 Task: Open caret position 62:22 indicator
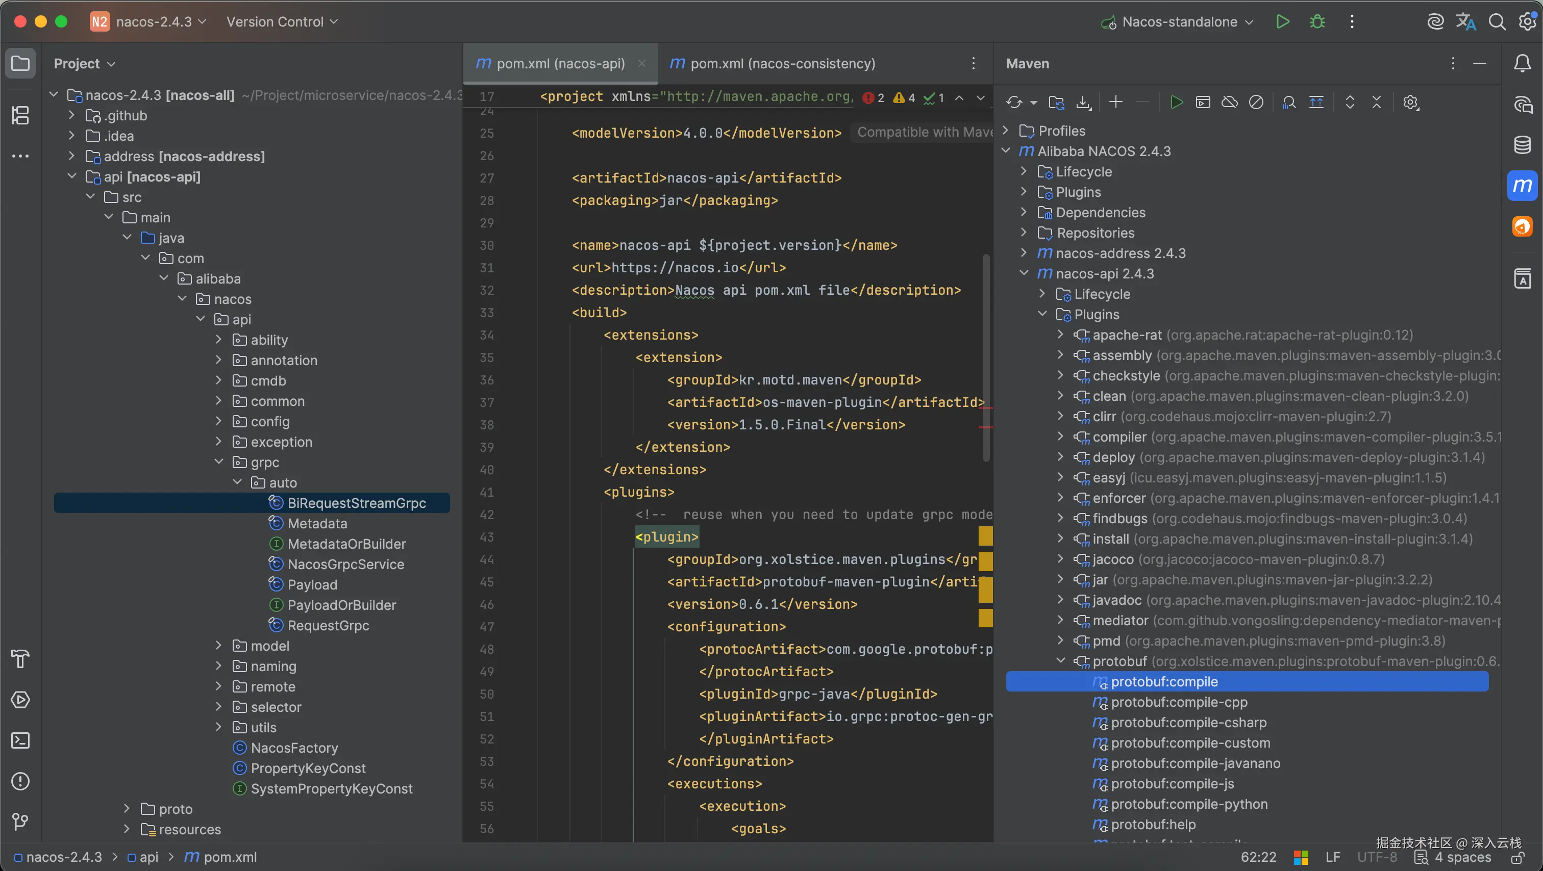pyautogui.click(x=1258, y=857)
